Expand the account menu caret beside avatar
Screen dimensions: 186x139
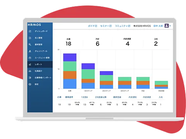(x=170, y=26)
